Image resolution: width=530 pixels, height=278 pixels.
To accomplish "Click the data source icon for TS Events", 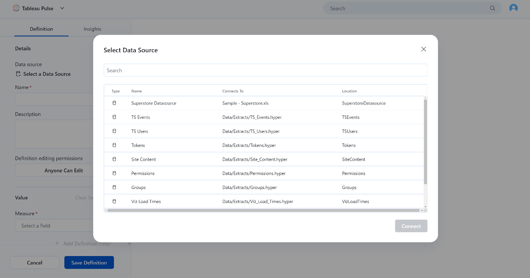I will [x=114, y=117].
